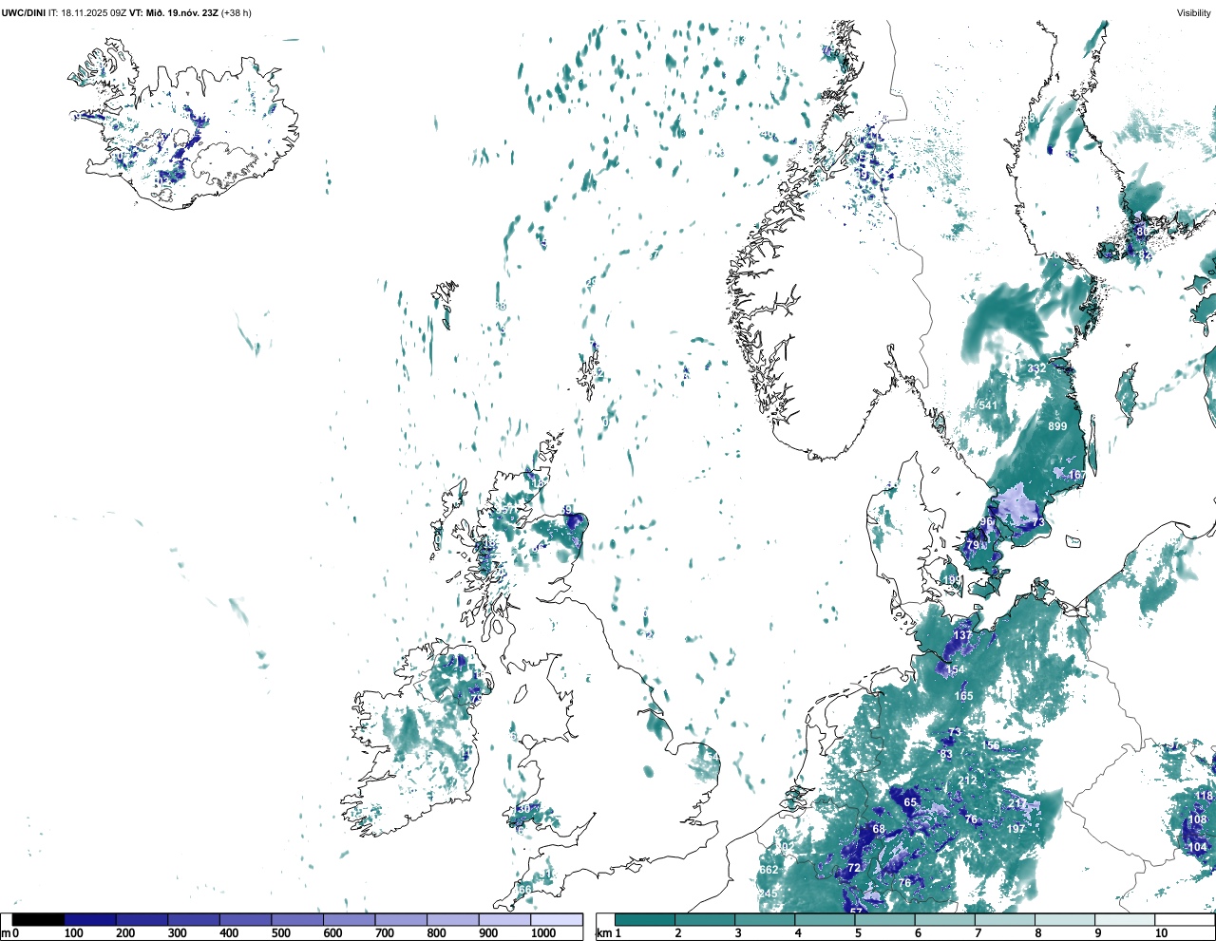This screenshot has width=1216, height=941.
Task: Click the '1000' tick label on metres scale
Action: pyautogui.click(x=543, y=933)
